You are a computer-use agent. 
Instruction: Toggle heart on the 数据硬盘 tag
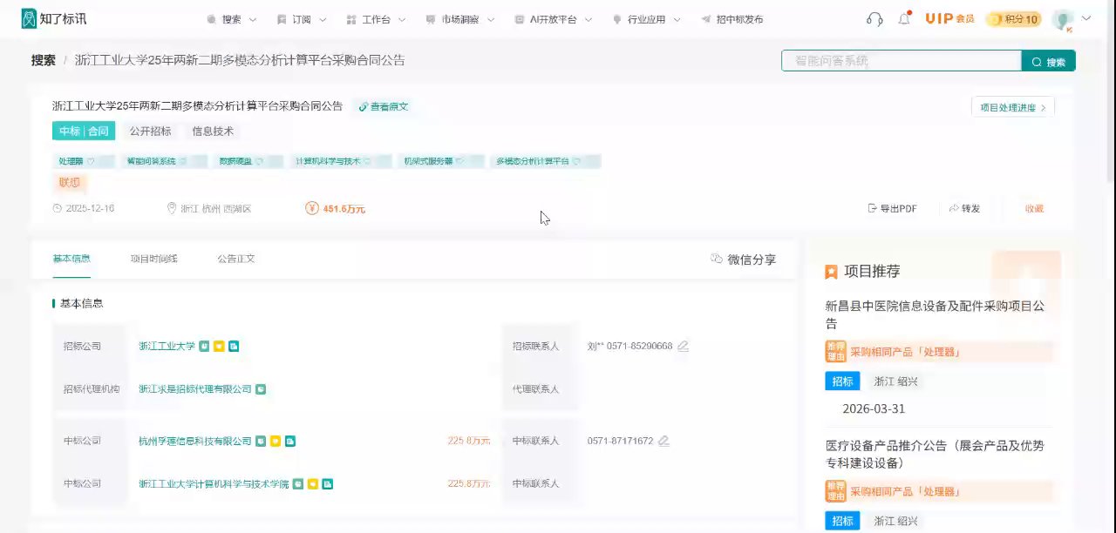point(259,161)
